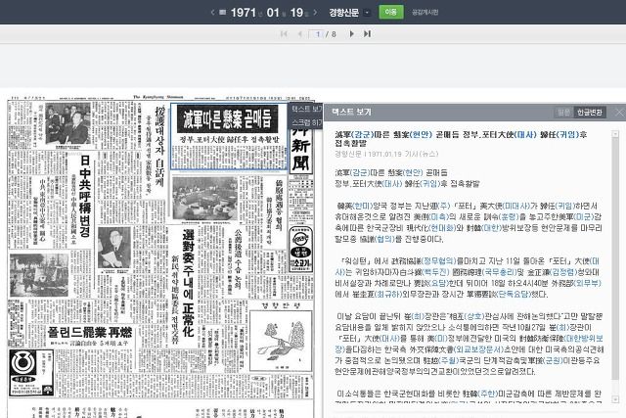Image resolution: width=626 pixels, height=418 pixels.
Task: Jump to the first page icon
Action: tap(284, 34)
